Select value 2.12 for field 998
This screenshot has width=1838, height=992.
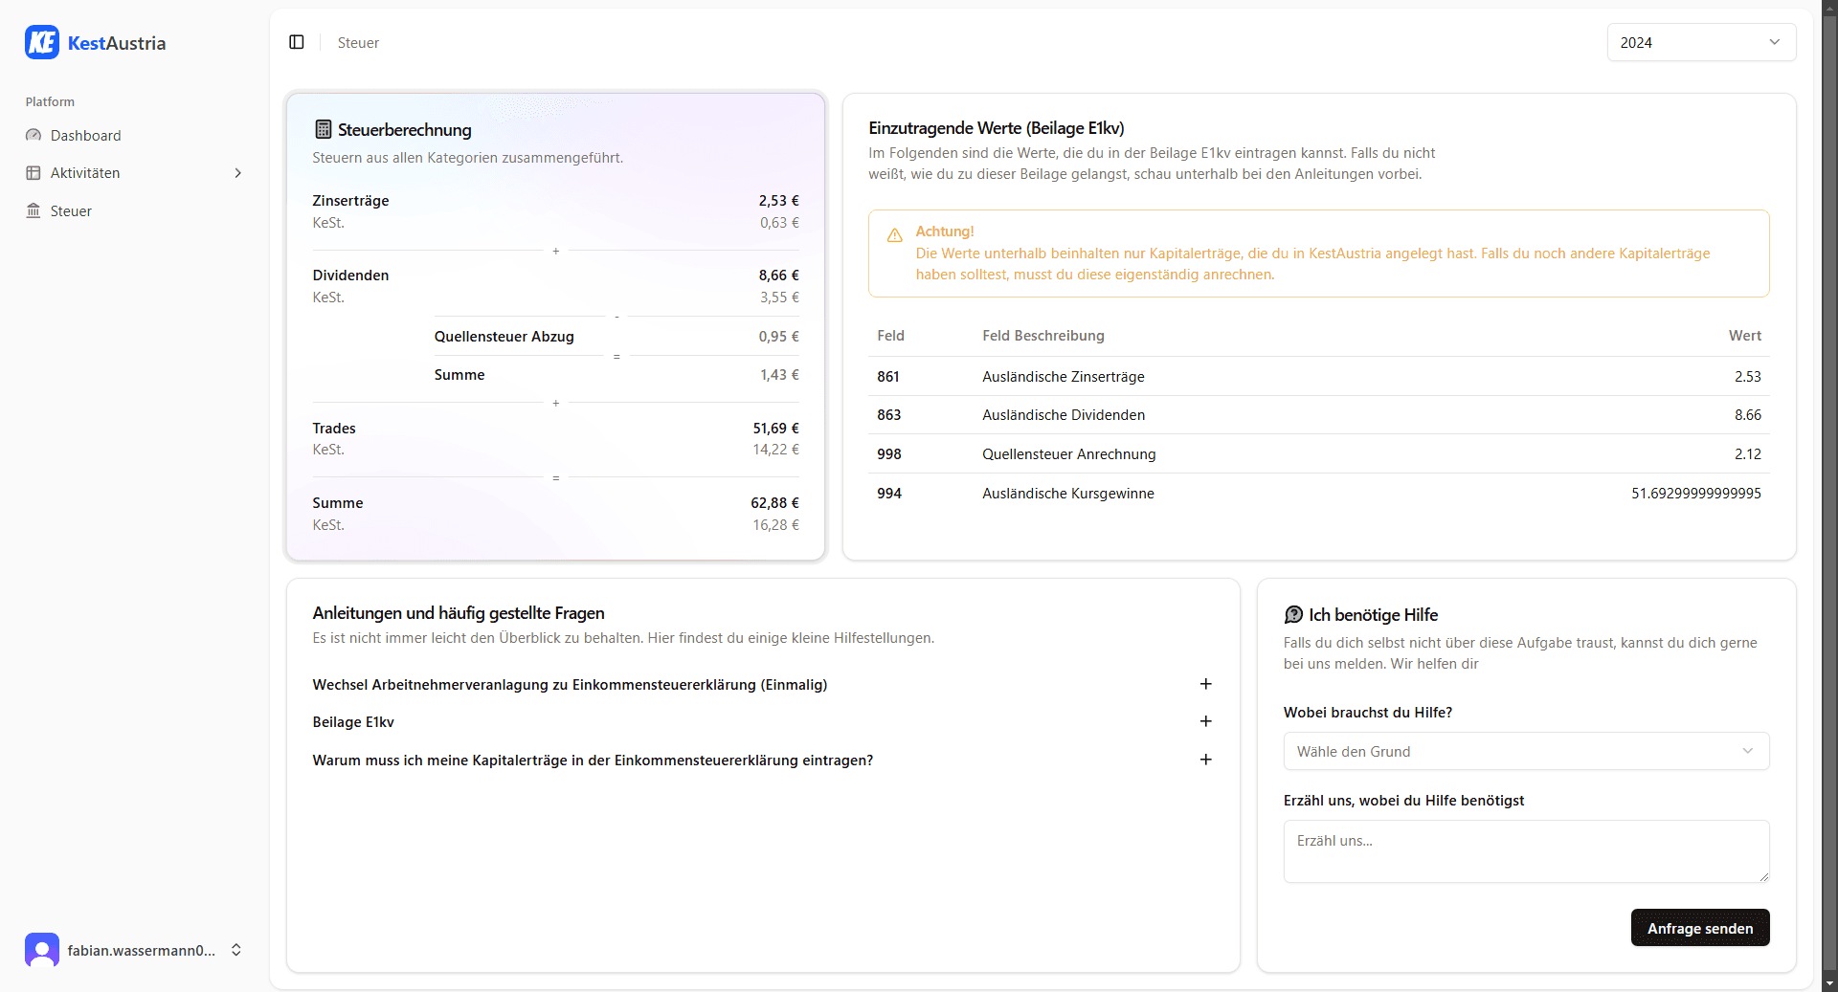tap(1748, 454)
